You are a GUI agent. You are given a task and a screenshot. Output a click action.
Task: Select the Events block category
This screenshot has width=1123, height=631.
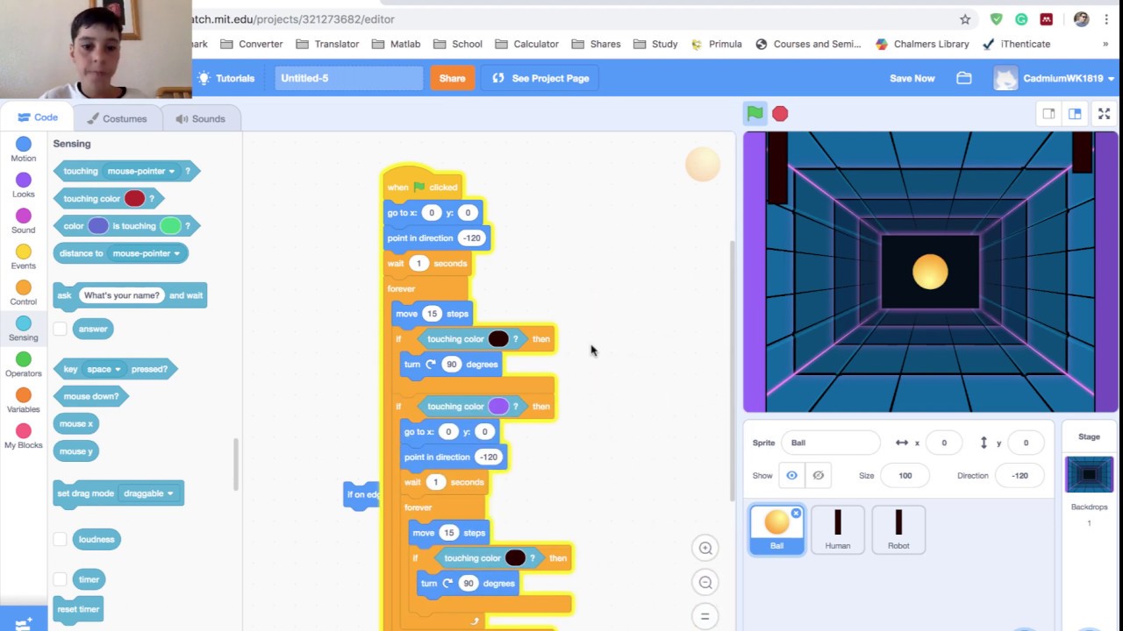[x=24, y=257]
